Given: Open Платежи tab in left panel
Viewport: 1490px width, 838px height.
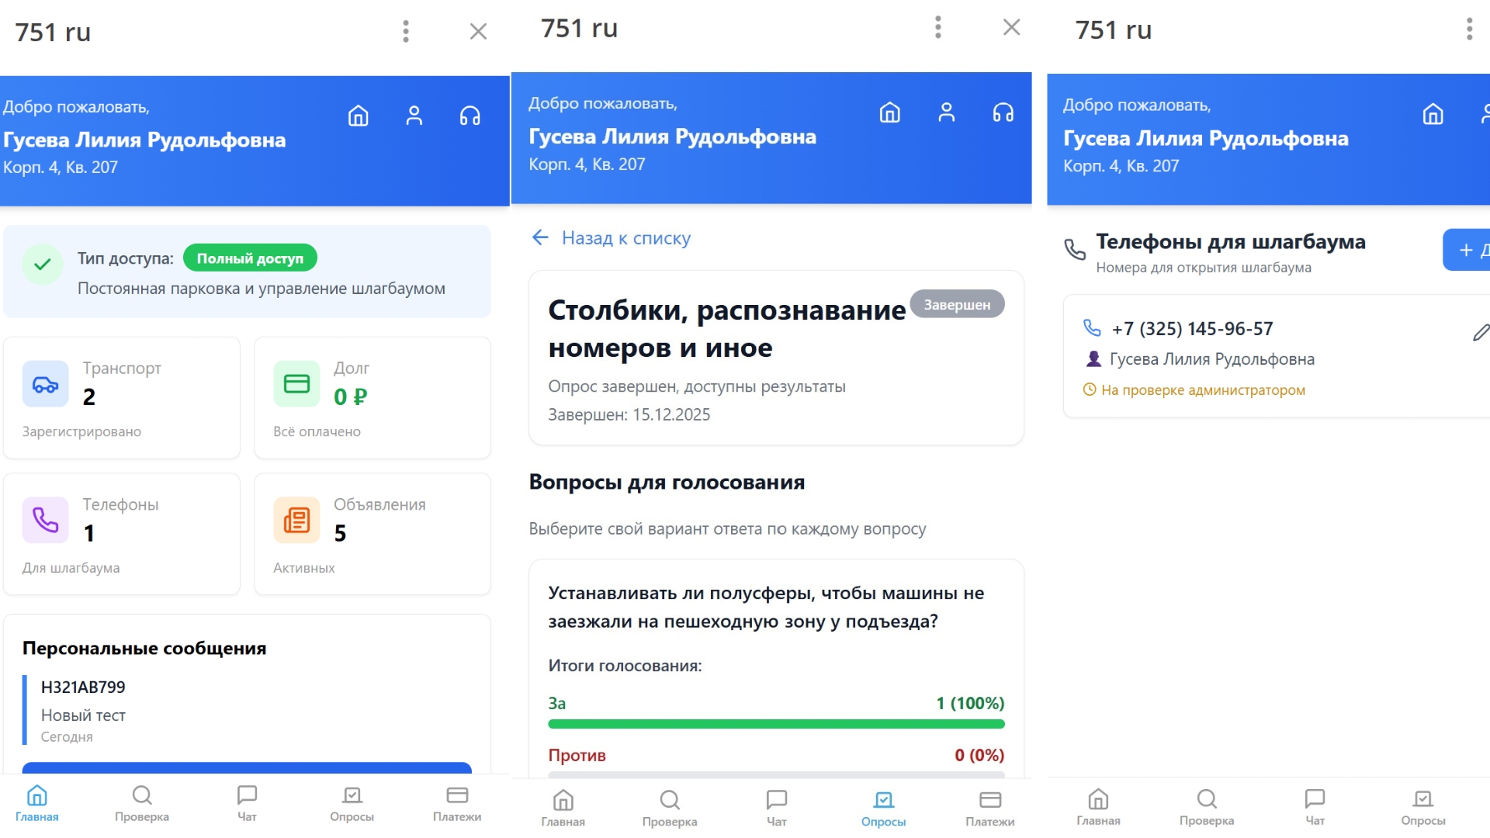Looking at the screenshot, I should 456,804.
